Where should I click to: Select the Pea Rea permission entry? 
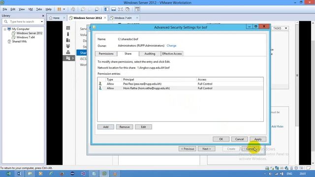tap(181, 84)
